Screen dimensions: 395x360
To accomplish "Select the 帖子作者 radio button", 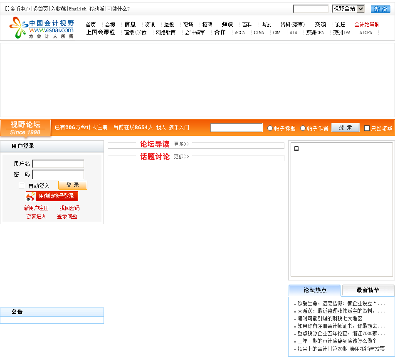I will (x=303, y=128).
